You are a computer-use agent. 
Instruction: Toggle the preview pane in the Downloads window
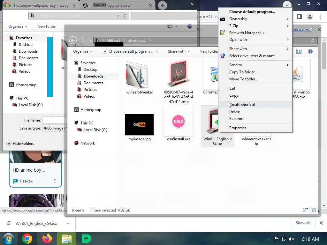coord(299,51)
